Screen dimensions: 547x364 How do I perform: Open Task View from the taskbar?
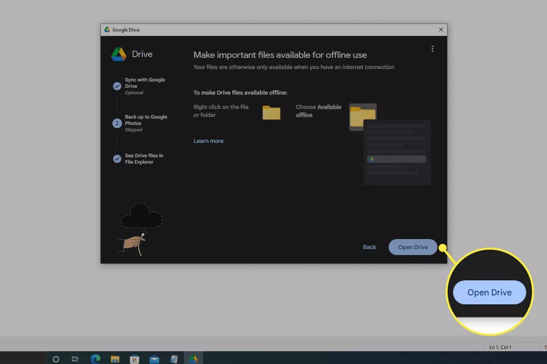pyautogui.click(x=75, y=359)
